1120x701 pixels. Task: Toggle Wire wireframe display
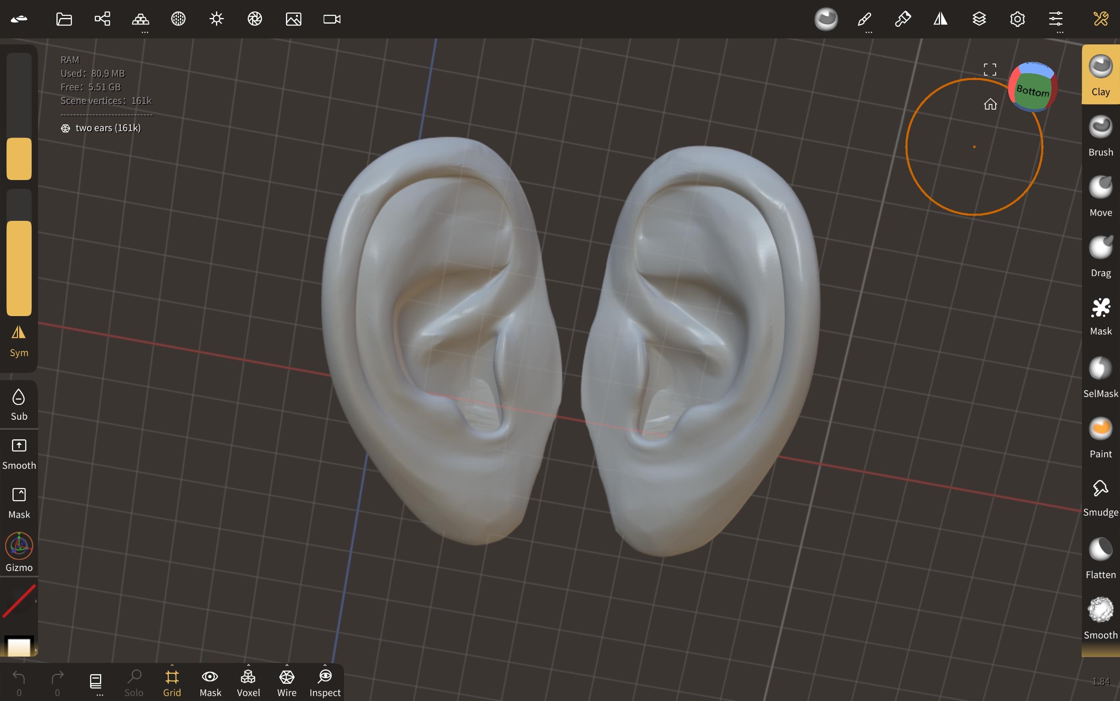coord(286,683)
